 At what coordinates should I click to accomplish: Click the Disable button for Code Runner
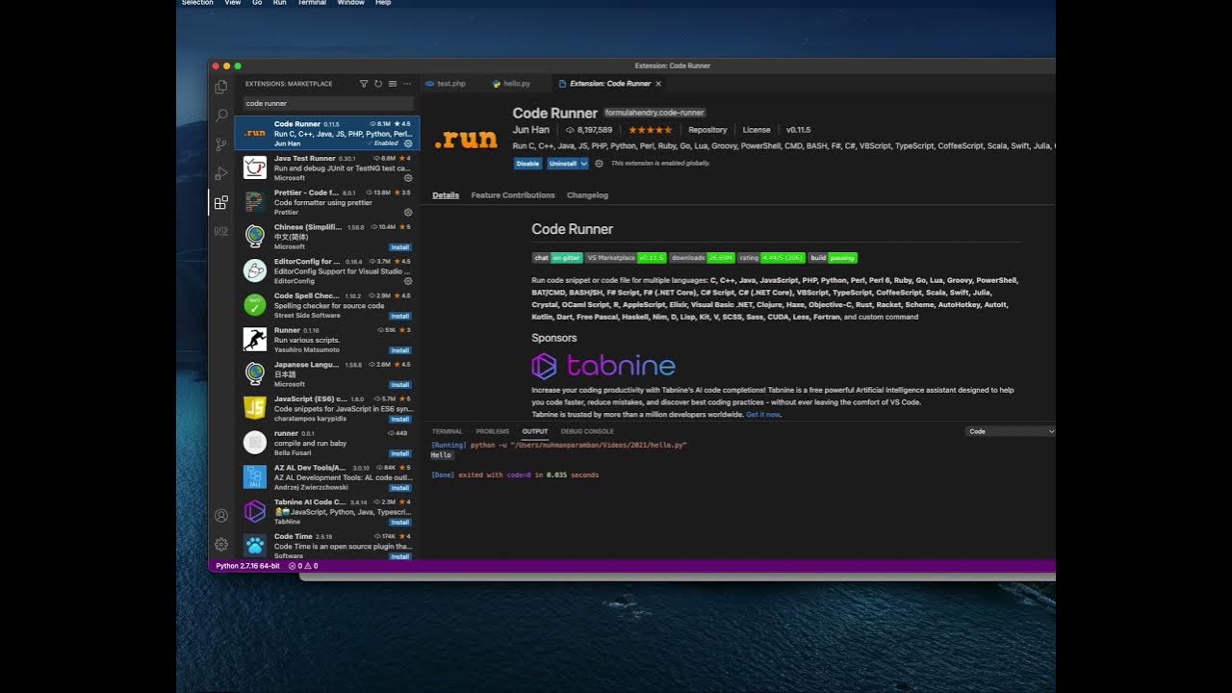point(527,164)
